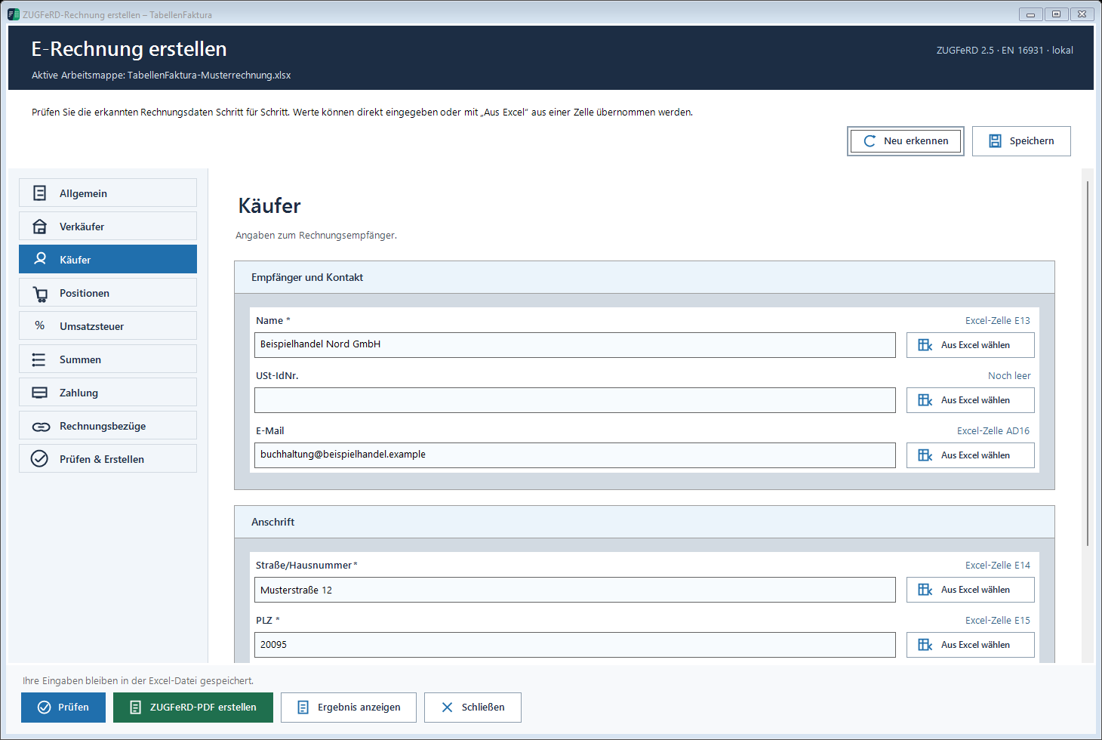Click Aus Excel wählen for E-Mail
The height and width of the screenshot is (740, 1102).
click(971, 455)
